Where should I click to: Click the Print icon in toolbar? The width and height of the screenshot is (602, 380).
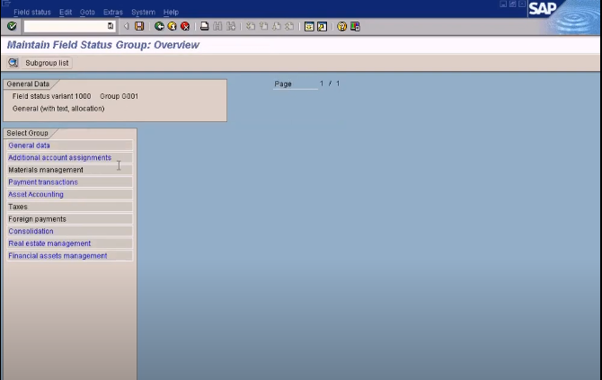[x=205, y=26]
